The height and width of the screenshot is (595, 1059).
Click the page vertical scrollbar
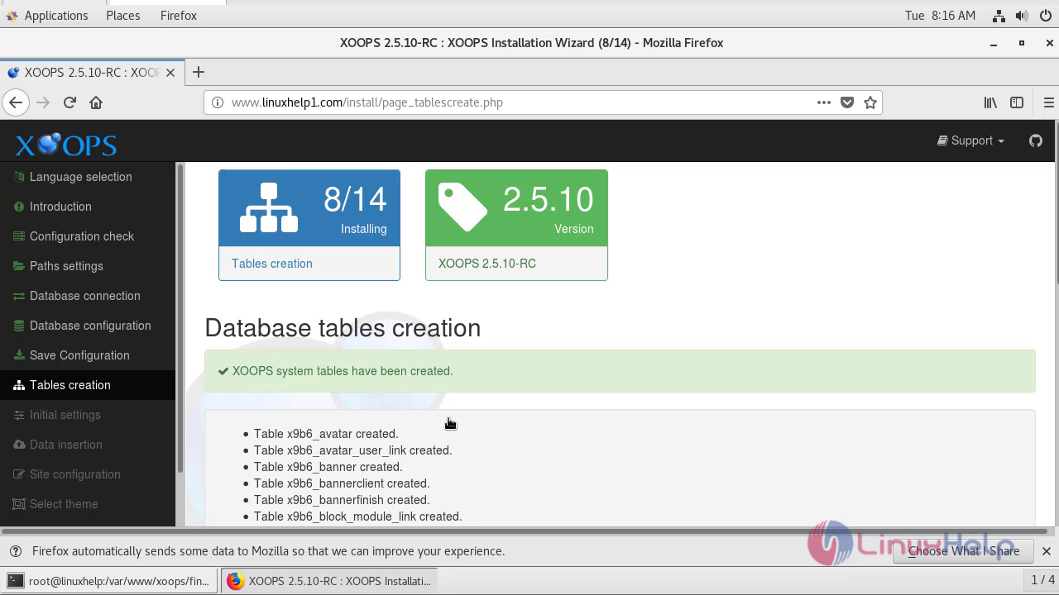pos(1055,202)
